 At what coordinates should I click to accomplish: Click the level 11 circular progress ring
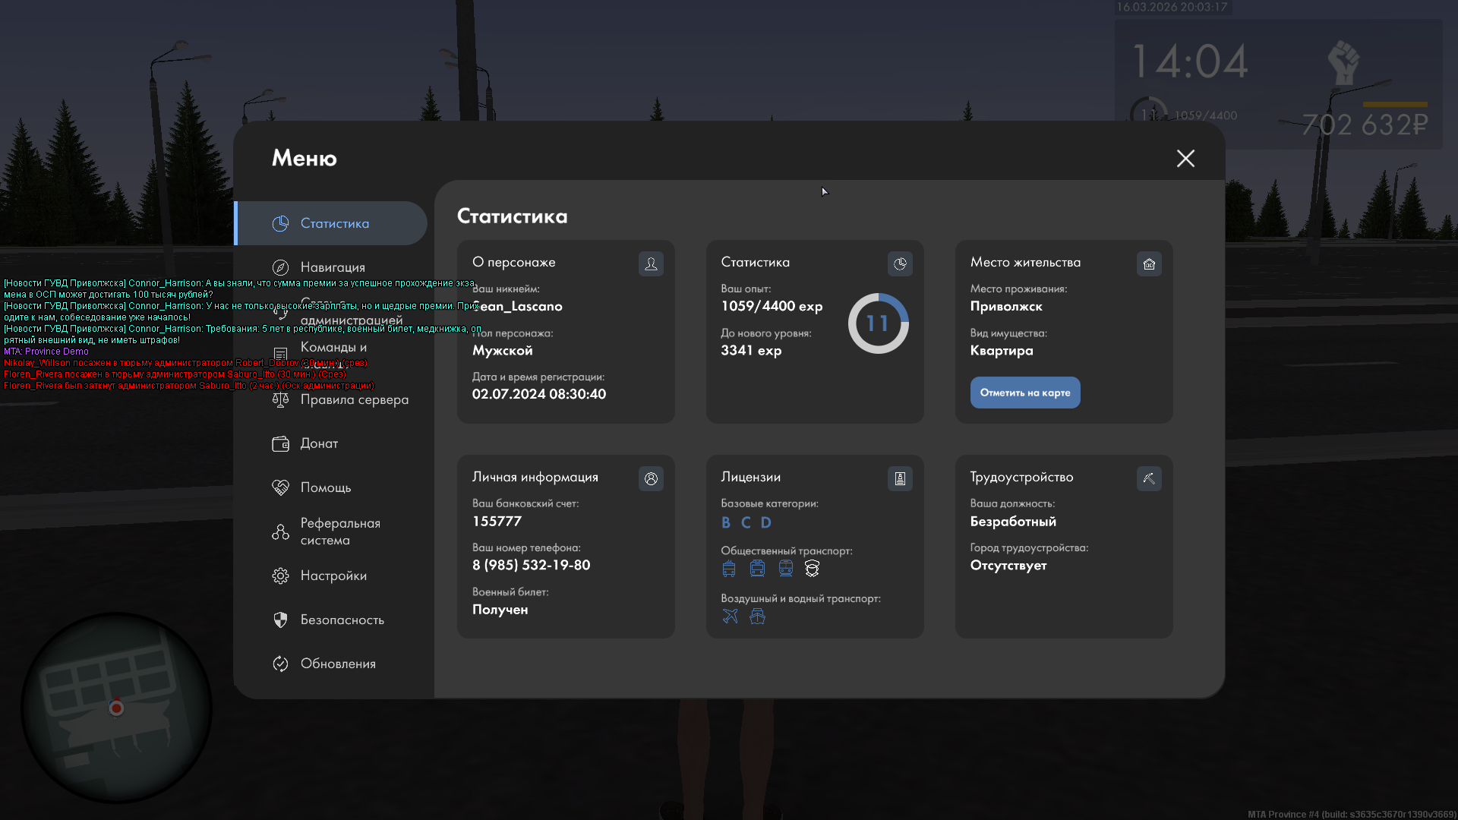click(x=878, y=323)
